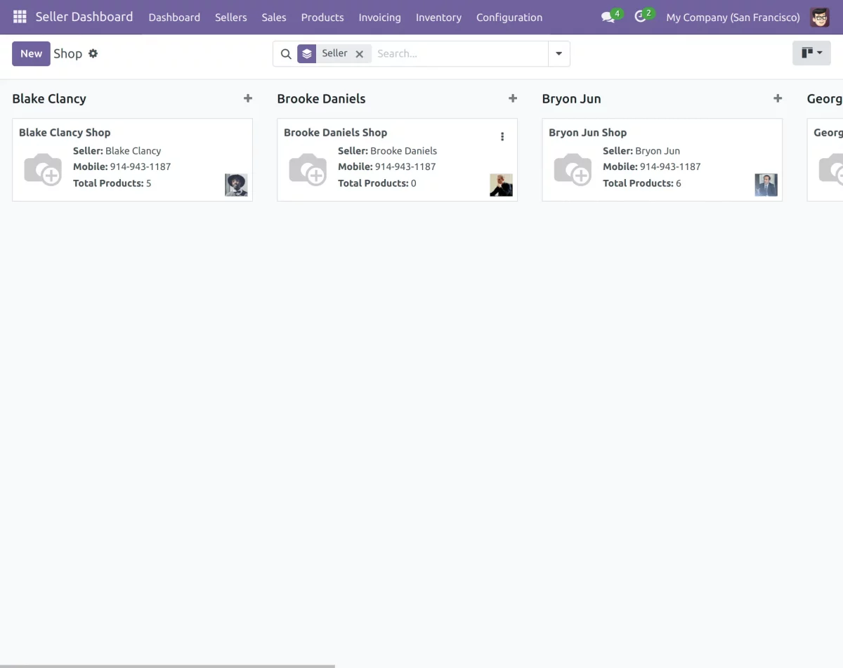Click the Blake Clancy column header
Image resolution: width=843 pixels, height=668 pixels.
[x=49, y=99]
